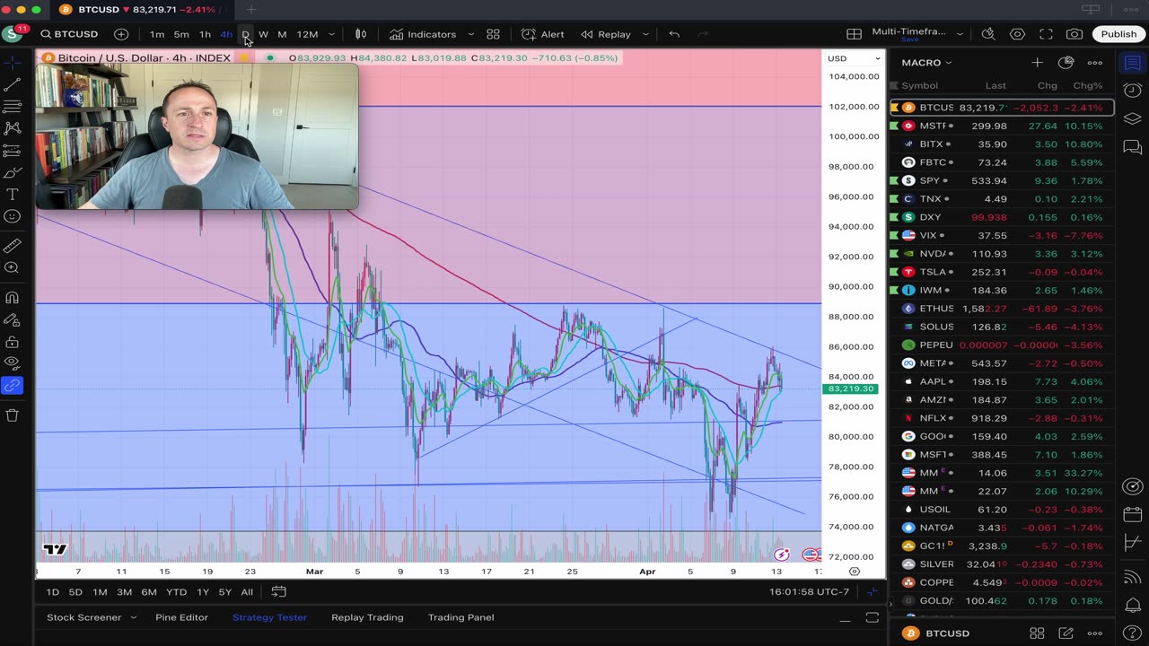Open the Trading Panel tab
The height and width of the screenshot is (646, 1149).
[x=460, y=617]
